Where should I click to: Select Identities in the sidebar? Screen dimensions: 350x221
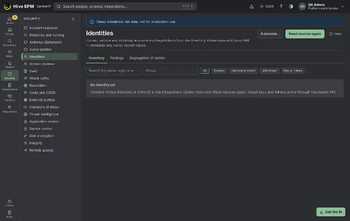click(x=49, y=57)
